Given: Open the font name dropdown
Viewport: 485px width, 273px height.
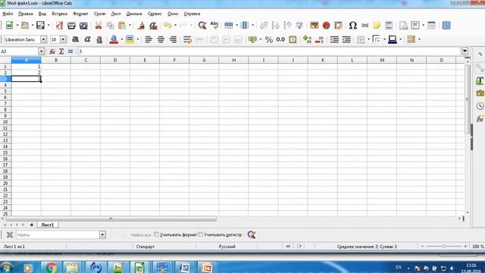Looking at the screenshot, I should (x=44, y=39).
